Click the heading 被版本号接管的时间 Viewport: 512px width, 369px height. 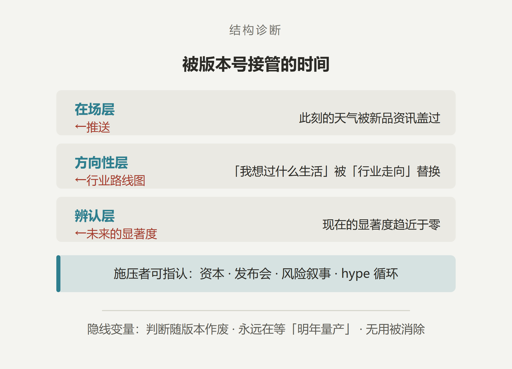[x=256, y=64]
